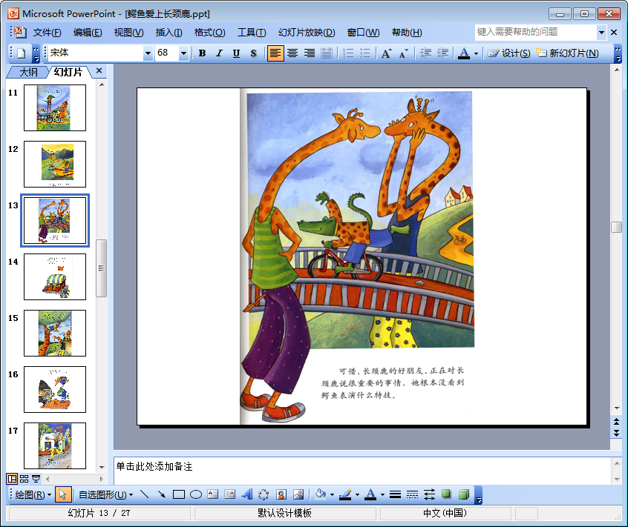Expand the help question dropdown
Image resolution: width=628 pixels, height=527 pixels.
pos(601,32)
